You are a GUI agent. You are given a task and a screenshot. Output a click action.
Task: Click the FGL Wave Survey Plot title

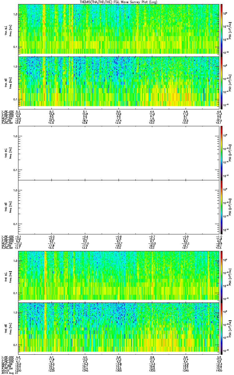(119, 2)
